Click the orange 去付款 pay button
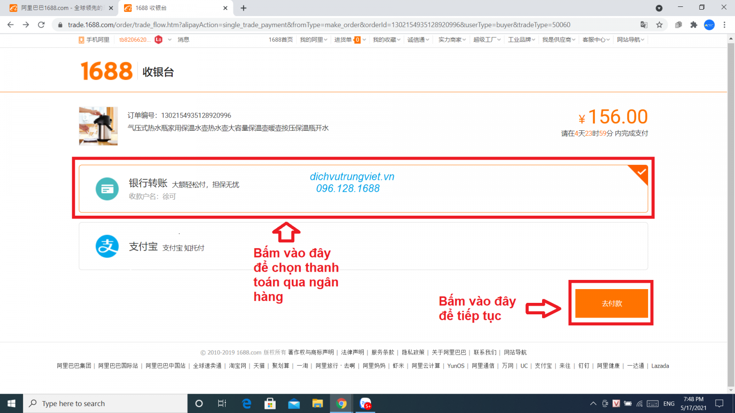The width and height of the screenshot is (735, 413). [611, 303]
